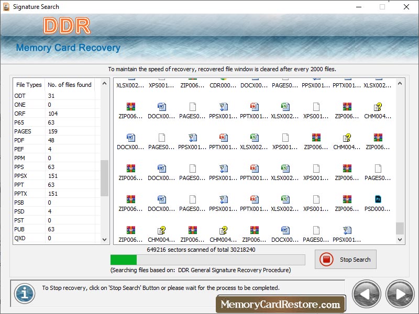Select the PPTX file type row
The height and width of the screenshot is (314, 419).
coord(57,194)
